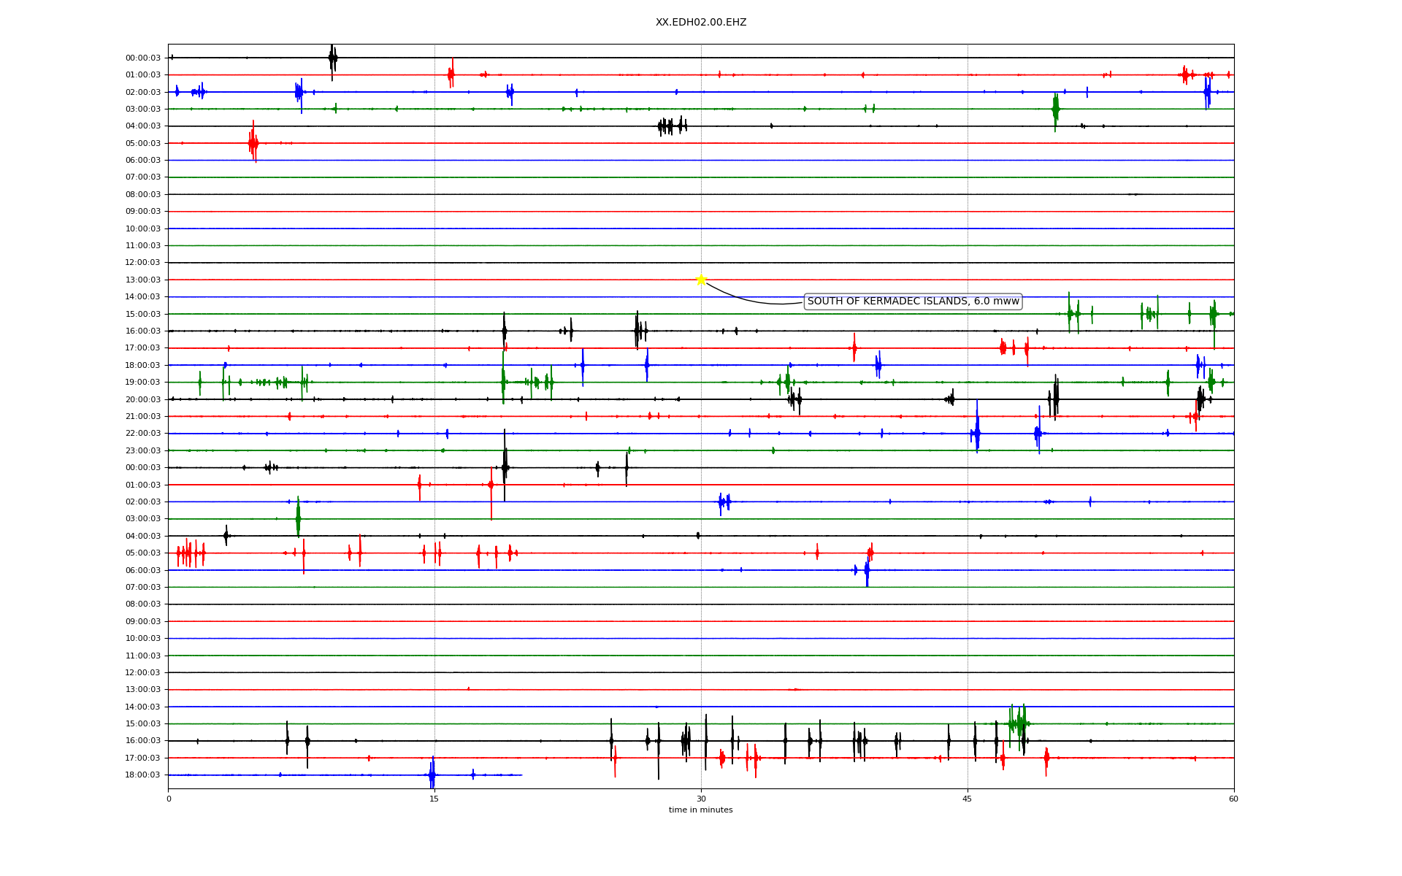Viewport: 1402px width, 876px height.
Task: Click the plot title XX.EDH02.00.EHZ
Action: click(700, 23)
